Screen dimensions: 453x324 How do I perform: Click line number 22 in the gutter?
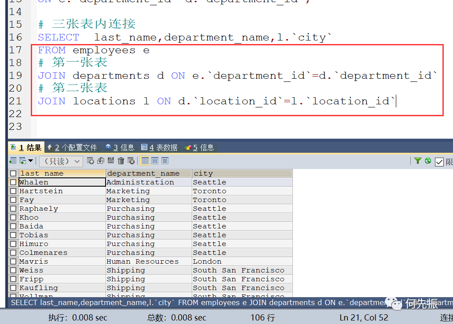tap(15, 114)
